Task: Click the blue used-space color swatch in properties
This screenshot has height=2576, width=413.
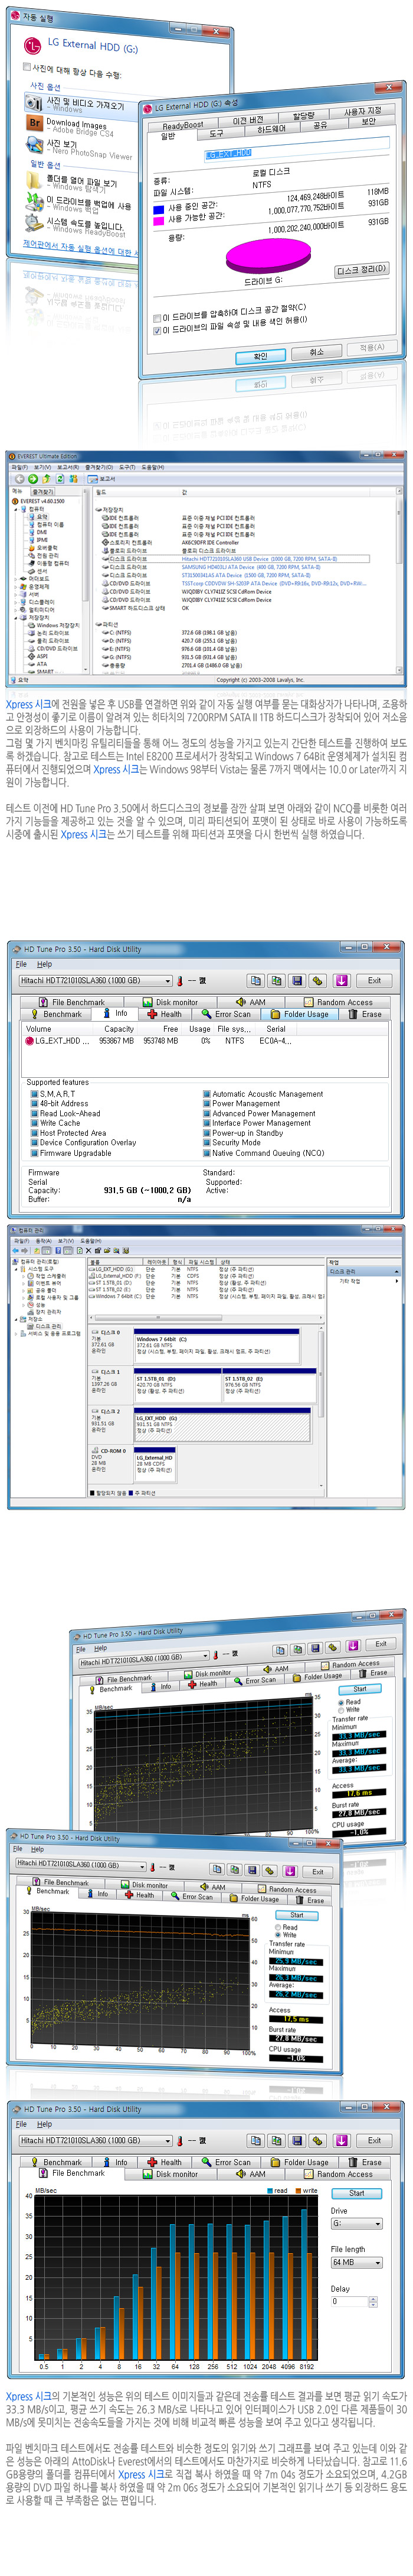Action: point(159,209)
